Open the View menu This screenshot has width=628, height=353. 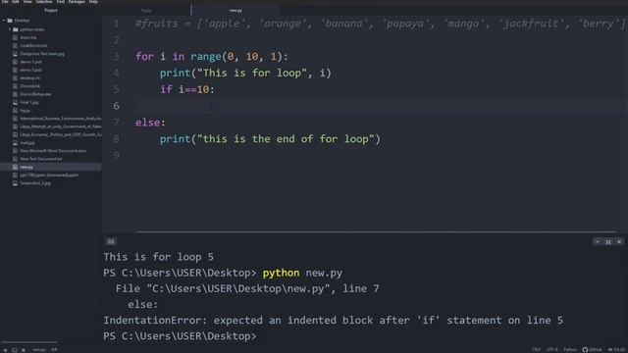27,2
